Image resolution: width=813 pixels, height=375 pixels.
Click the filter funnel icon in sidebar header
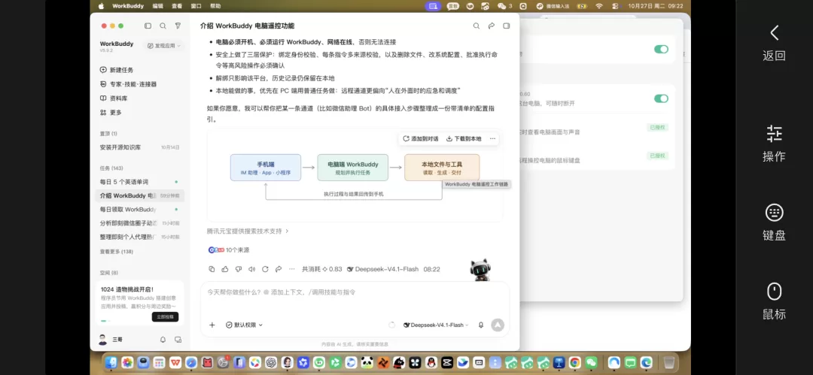click(x=178, y=26)
